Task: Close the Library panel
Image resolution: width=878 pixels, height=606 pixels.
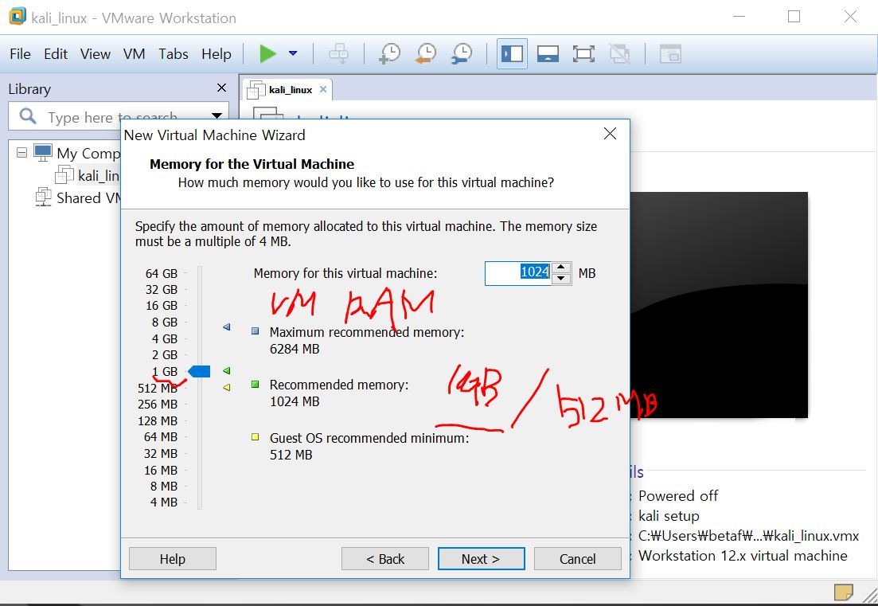Action: 222,88
